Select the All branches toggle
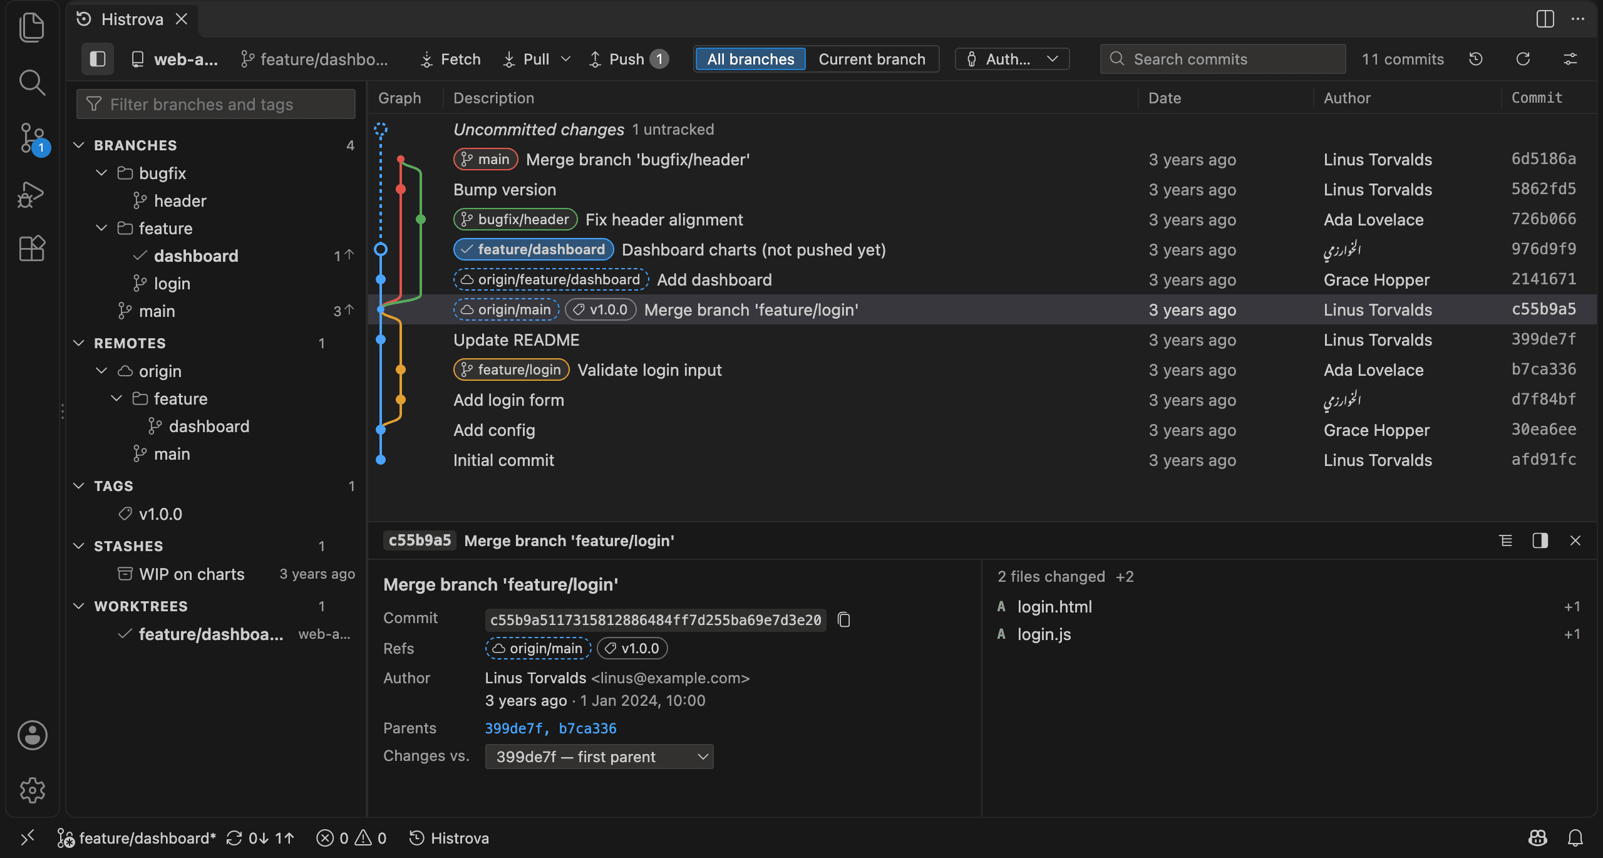The height and width of the screenshot is (858, 1603). 750,59
